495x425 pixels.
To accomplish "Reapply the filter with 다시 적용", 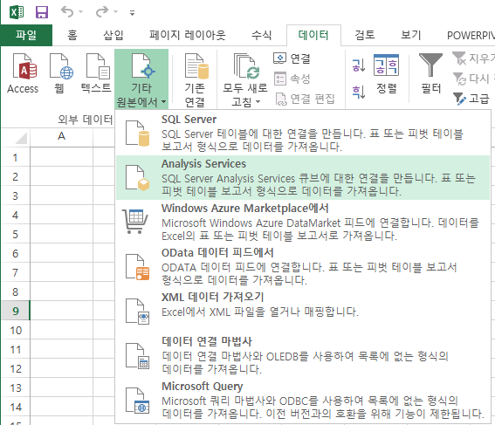I will pos(473,79).
